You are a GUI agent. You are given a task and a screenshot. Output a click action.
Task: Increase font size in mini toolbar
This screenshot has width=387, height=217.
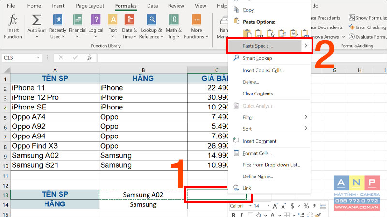(275, 206)
